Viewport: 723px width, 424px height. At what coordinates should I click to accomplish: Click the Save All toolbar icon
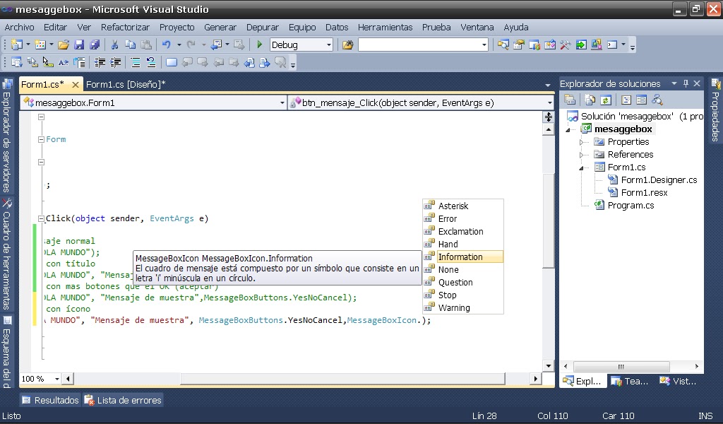pos(96,44)
